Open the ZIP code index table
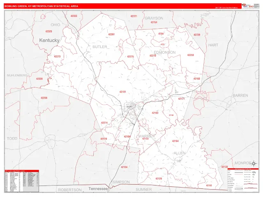This screenshot has width=263, height=197. pos(22,181)
